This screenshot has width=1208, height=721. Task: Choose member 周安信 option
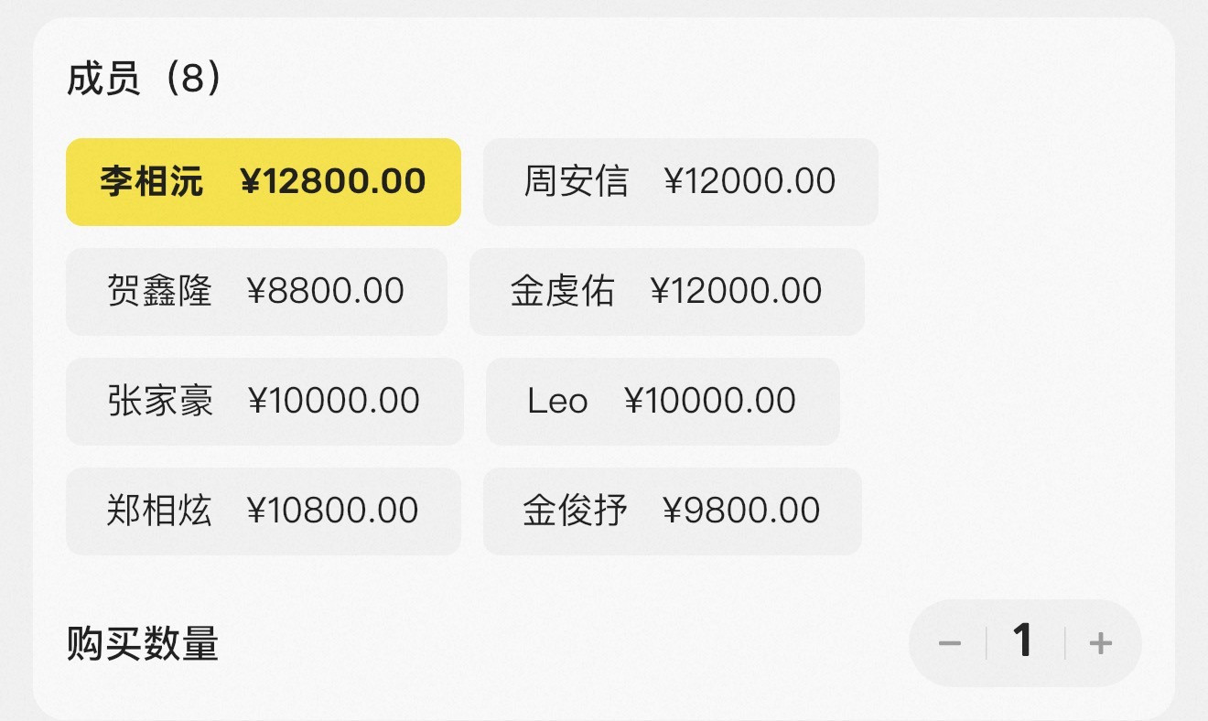pyautogui.click(x=680, y=181)
